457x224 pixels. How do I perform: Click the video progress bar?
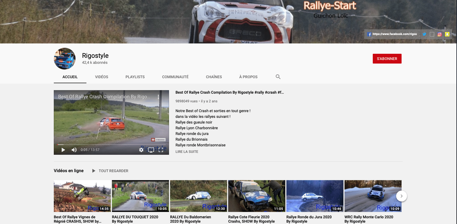111,144
